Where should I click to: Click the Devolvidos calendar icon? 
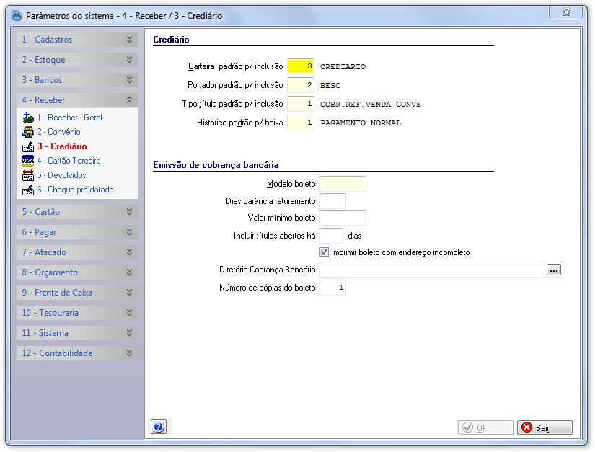(28, 175)
